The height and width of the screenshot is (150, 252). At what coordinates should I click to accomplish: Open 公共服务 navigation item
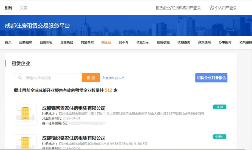[246, 42]
